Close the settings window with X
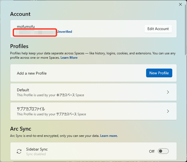 tap(180, 4)
